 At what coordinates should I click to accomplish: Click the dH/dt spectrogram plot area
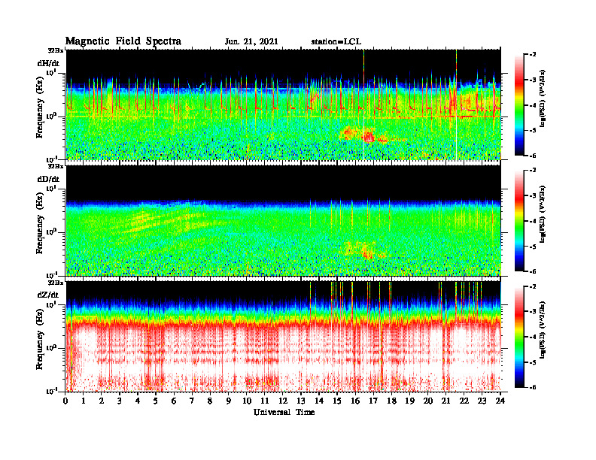pyautogui.click(x=284, y=104)
